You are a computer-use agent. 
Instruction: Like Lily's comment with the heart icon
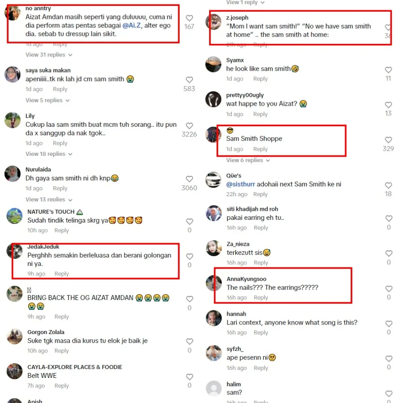[x=189, y=126]
